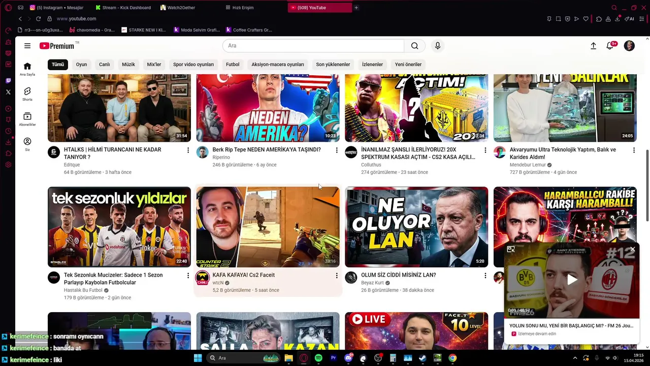Click İzlemeye devam edin link
This screenshot has height=366, width=650.
537,333
